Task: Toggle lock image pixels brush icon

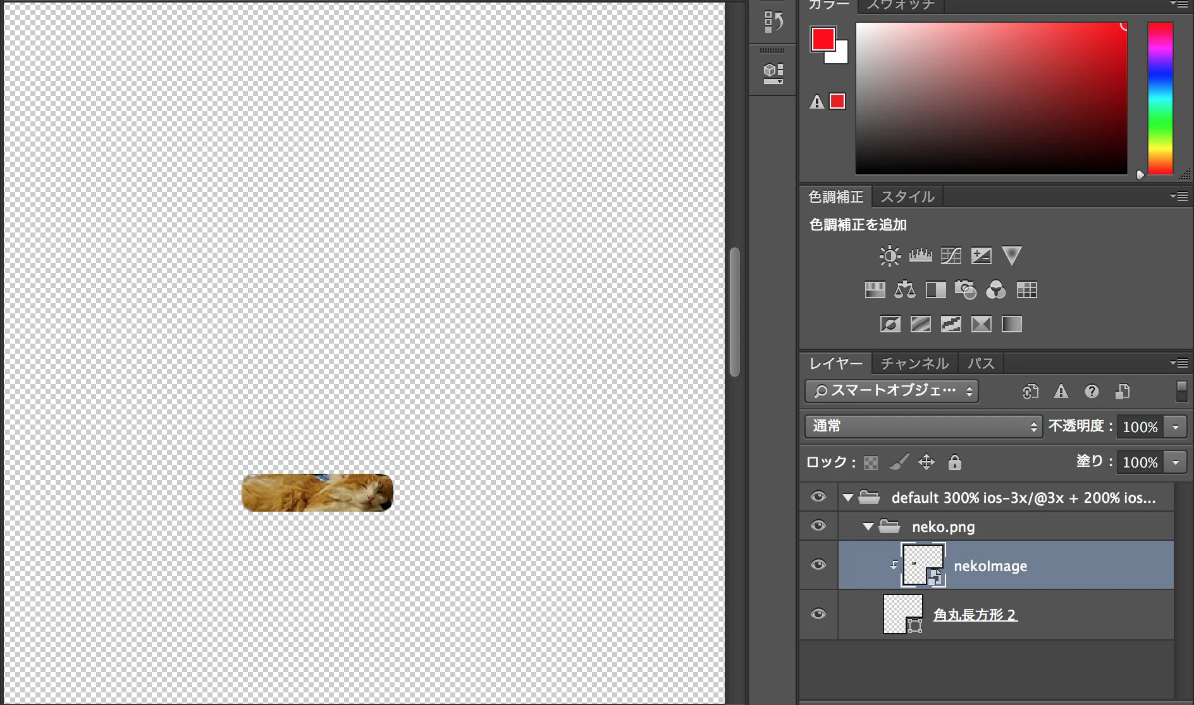Action: 899,462
